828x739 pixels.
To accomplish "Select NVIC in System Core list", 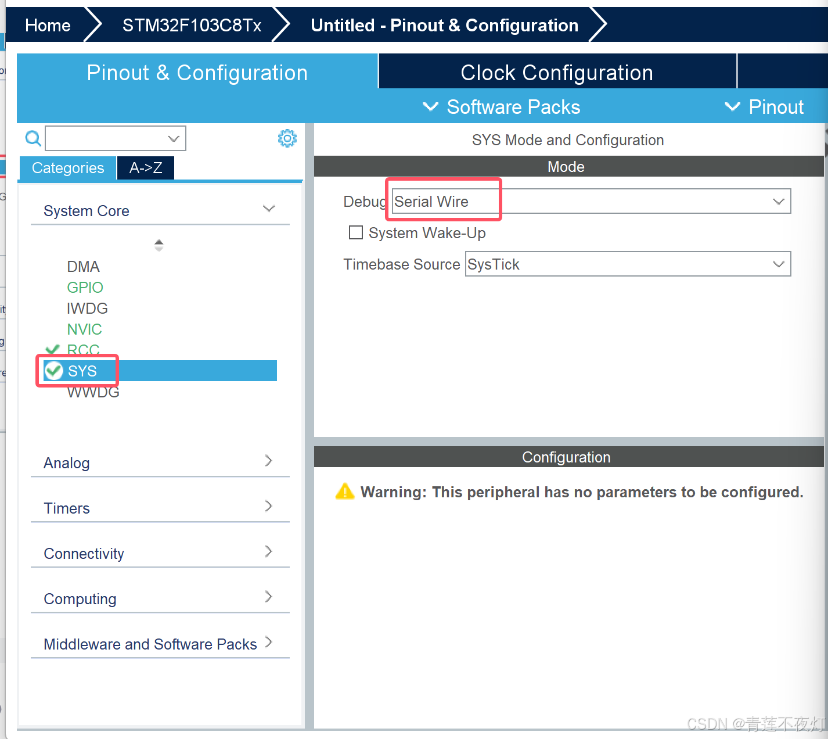I will point(84,329).
